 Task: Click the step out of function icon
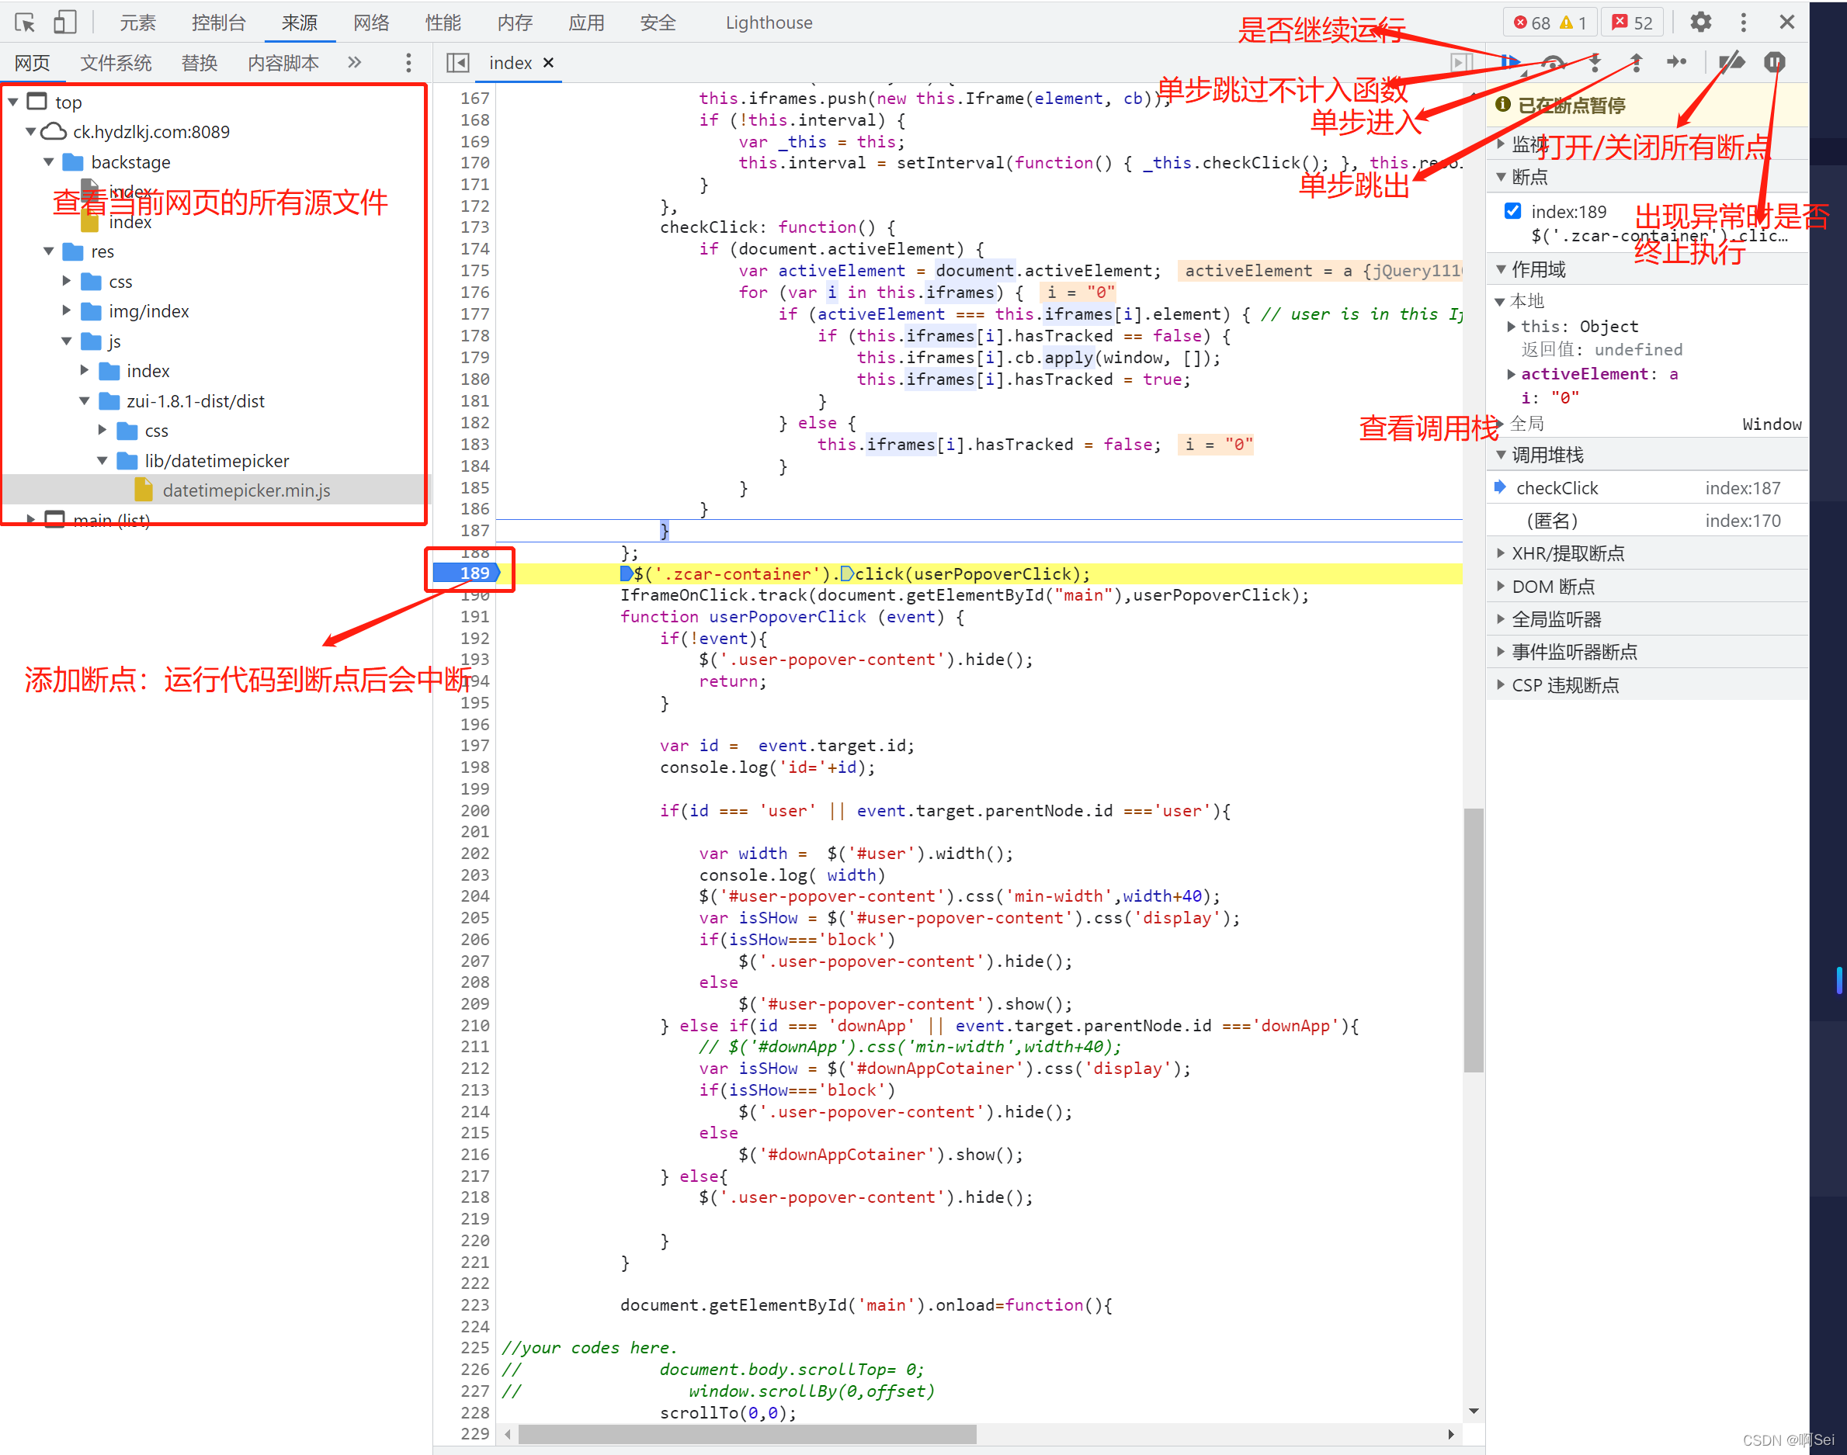(1636, 61)
